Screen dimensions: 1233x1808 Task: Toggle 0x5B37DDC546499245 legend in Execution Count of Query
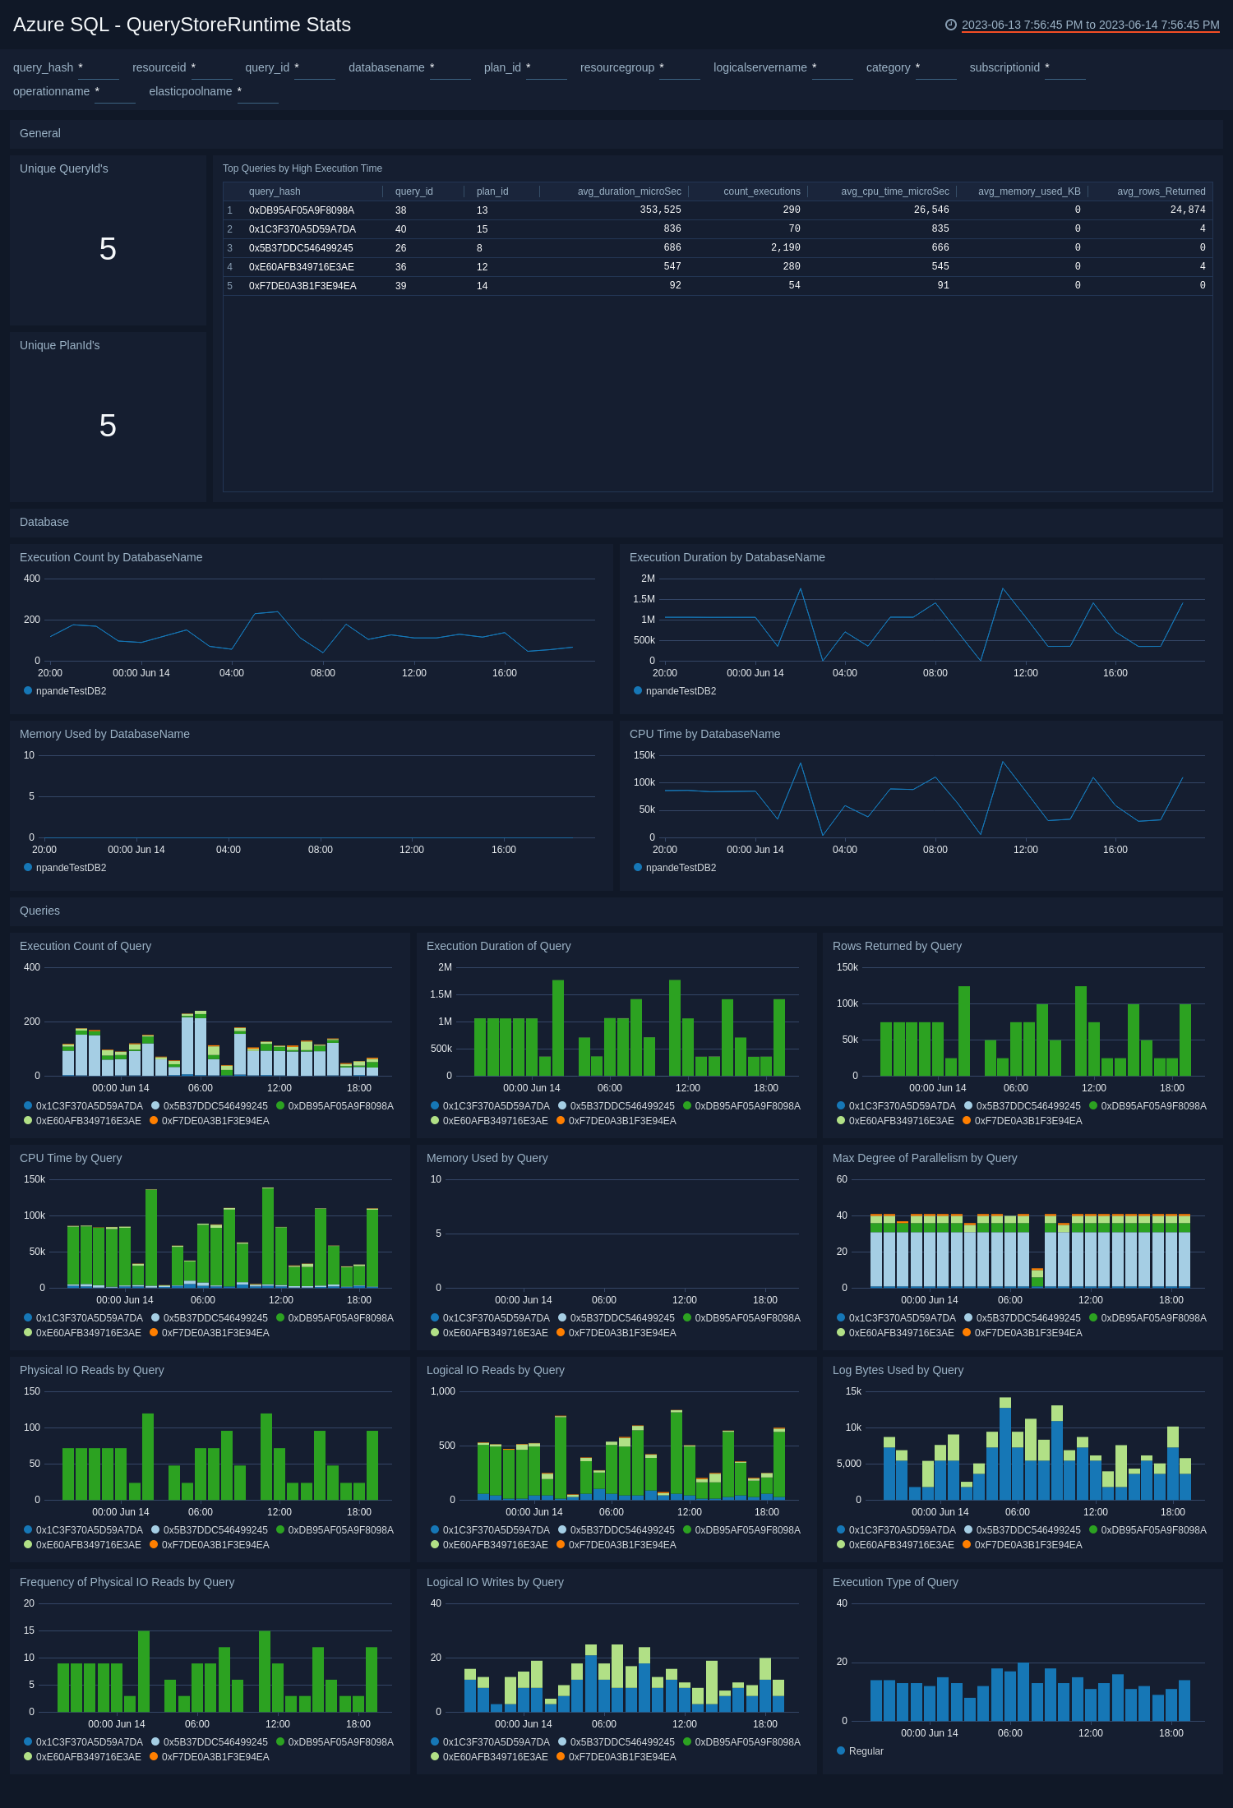tap(210, 1106)
